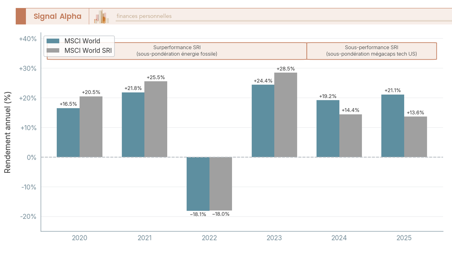Screen dimensions: 452x272
Task: Click the 2025 MSCI World bar
Action: click(x=392, y=126)
